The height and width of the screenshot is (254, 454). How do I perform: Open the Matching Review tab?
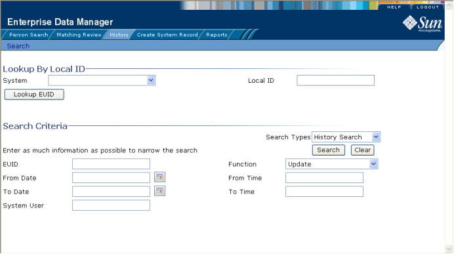(79, 35)
